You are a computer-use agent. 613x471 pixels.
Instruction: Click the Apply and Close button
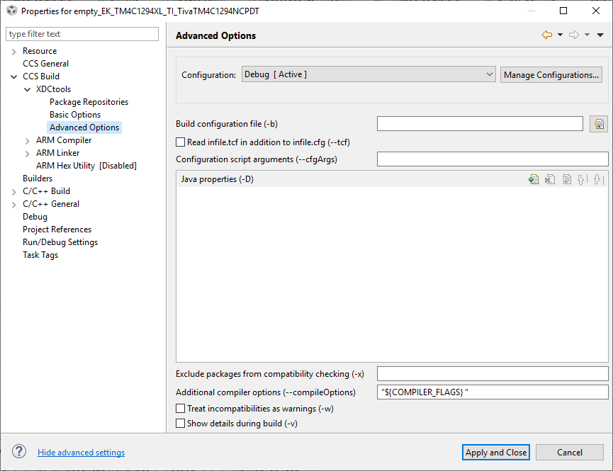point(496,453)
